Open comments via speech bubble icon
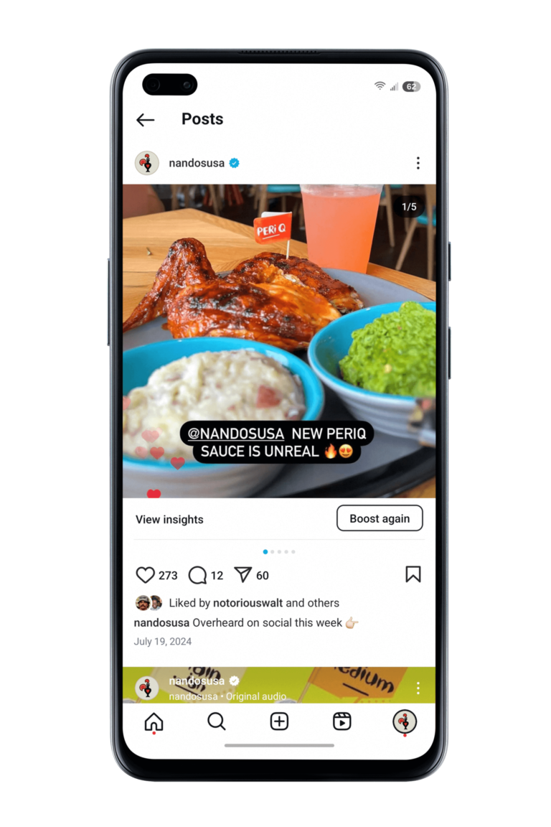 coord(197,575)
